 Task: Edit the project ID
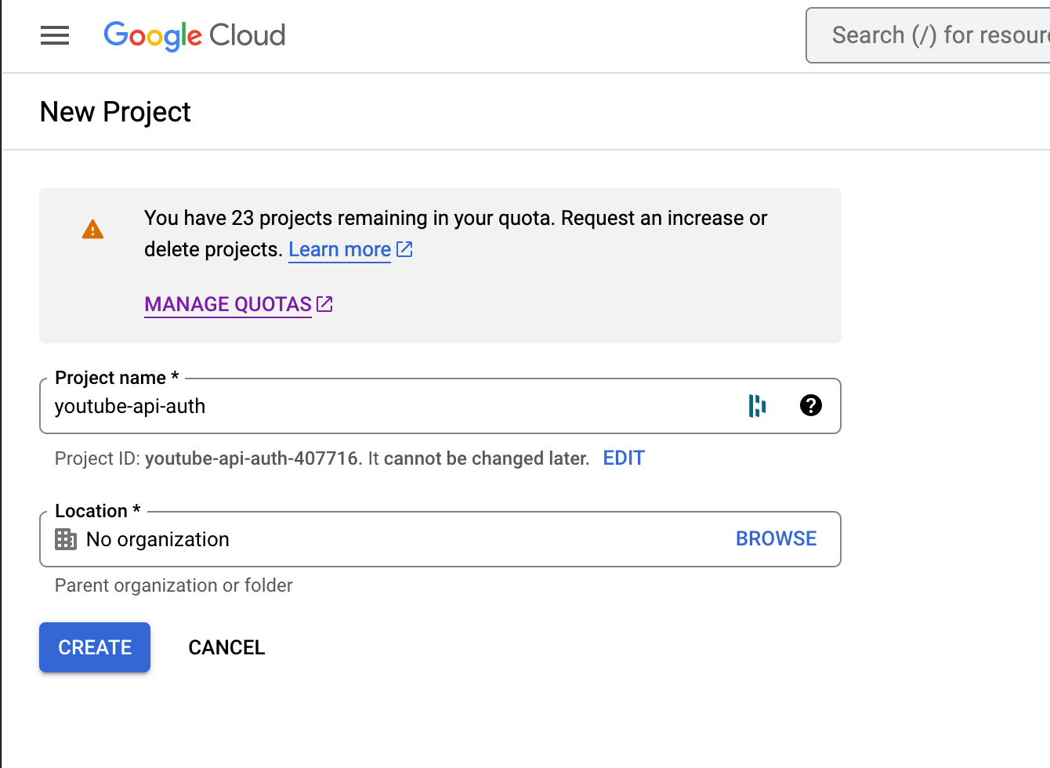(x=623, y=458)
